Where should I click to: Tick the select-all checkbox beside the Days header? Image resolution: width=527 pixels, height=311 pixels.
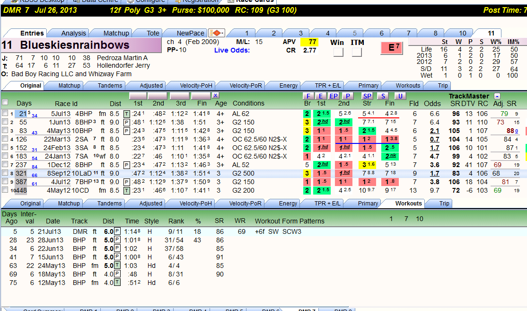point(5,102)
